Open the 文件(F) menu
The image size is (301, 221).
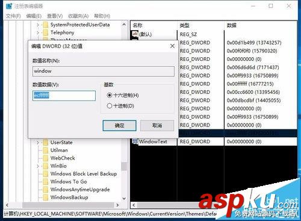pyautogui.click(x=13, y=16)
